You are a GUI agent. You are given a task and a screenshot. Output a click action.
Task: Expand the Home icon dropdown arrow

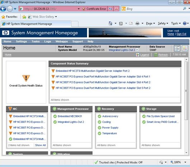pyautogui.click(x=115, y=23)
